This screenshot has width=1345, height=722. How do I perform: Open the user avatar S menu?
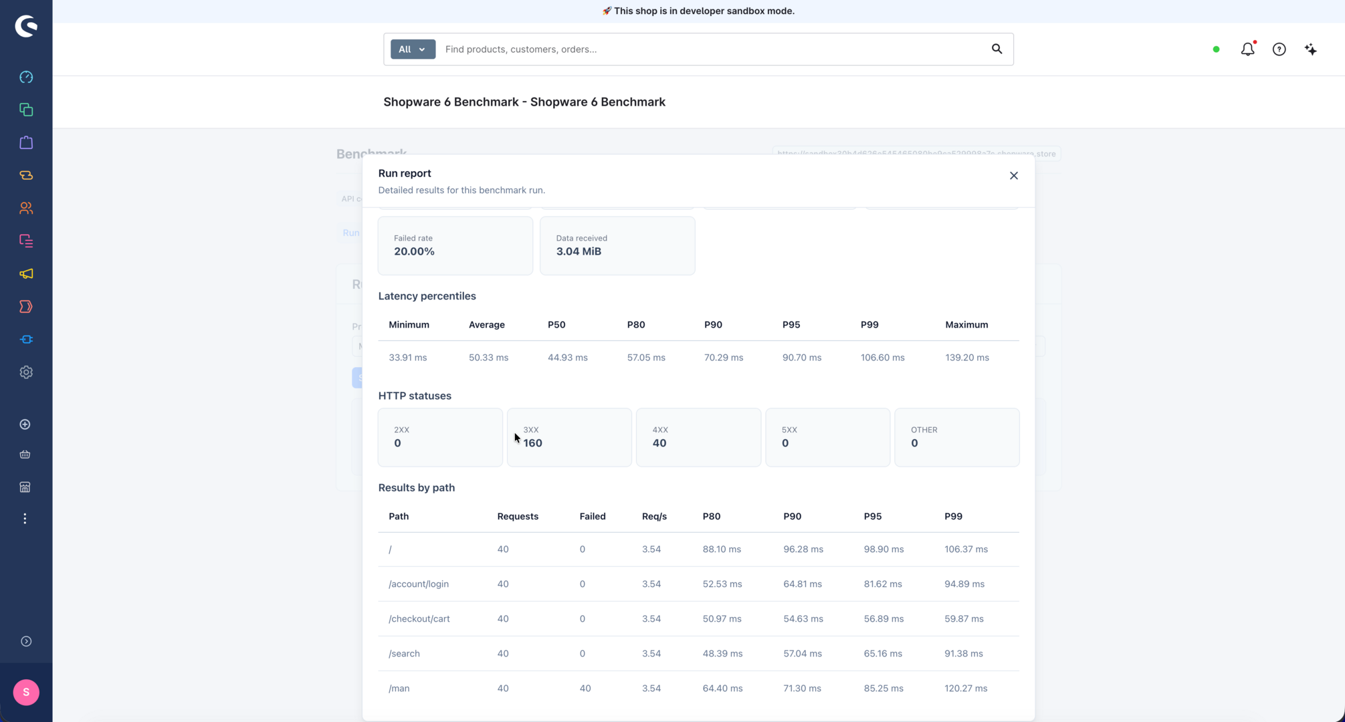point(26,692)
